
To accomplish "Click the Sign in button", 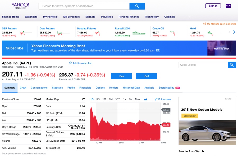I will tap(213, 6).
